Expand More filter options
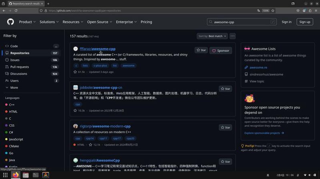320x179 pixels. (x=31, y=87)
